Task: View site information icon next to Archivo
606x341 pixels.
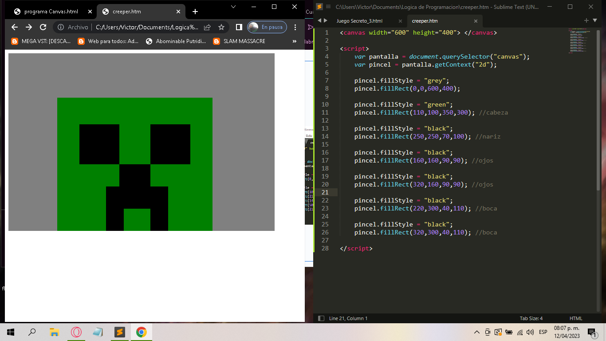Action: (x=61, y=27)
